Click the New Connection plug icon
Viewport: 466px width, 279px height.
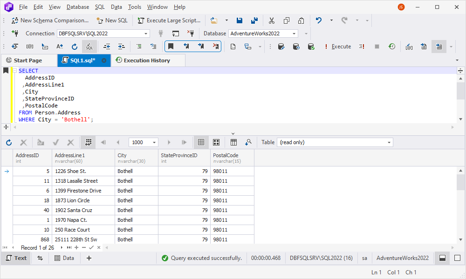[15, 33]
